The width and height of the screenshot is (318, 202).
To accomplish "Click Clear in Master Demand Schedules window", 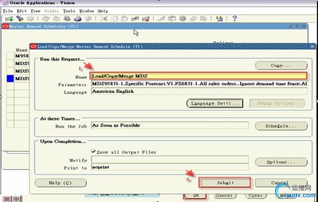I will 255,195.
